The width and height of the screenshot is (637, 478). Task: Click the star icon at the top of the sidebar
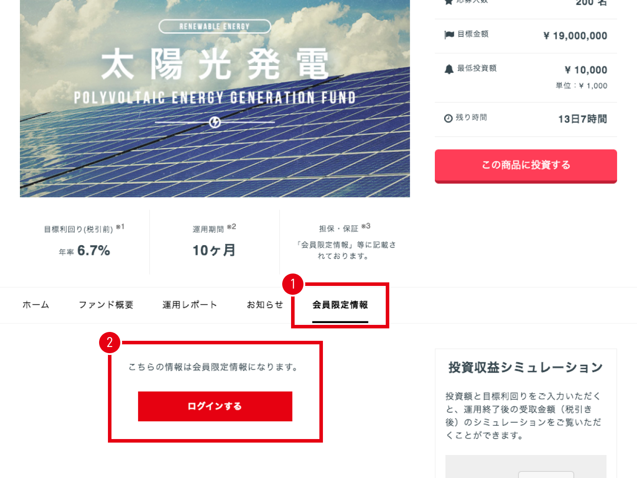click(x=449, y=2)
